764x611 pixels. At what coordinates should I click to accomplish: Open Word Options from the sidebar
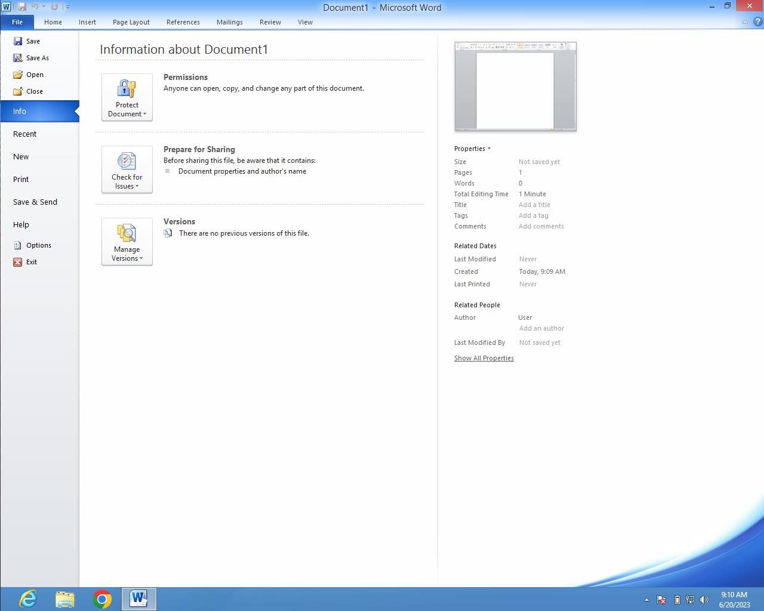coord(38,245)
